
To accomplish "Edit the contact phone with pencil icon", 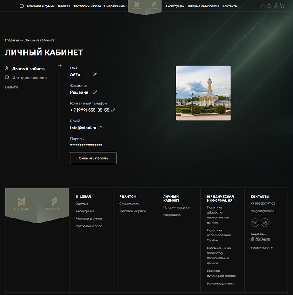I will tap(113, 110).
